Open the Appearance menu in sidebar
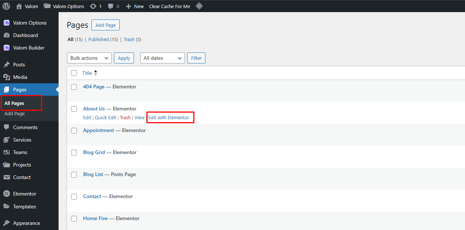The height and width of the screenshot is (230, 465). pos(26,223)
